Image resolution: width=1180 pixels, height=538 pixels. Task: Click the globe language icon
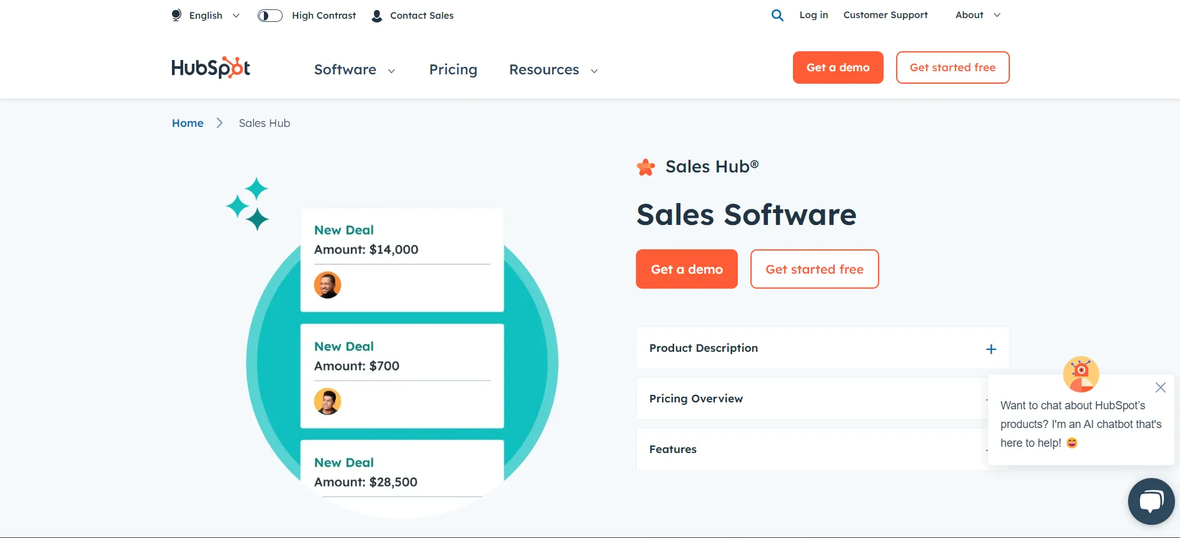(176, 15)
